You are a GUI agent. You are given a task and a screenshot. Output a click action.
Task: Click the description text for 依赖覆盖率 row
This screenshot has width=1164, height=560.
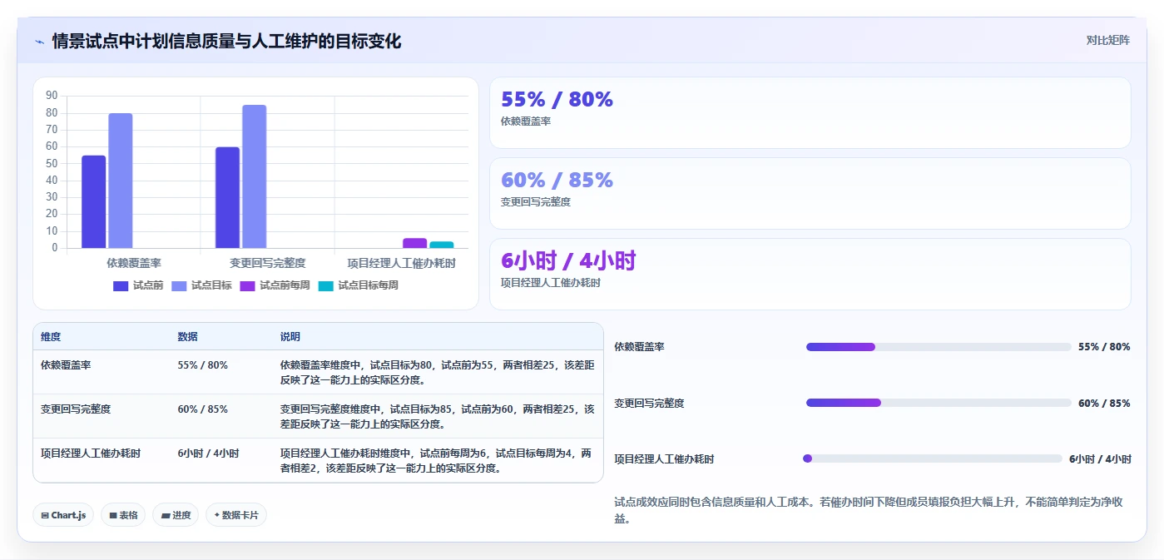438,373
